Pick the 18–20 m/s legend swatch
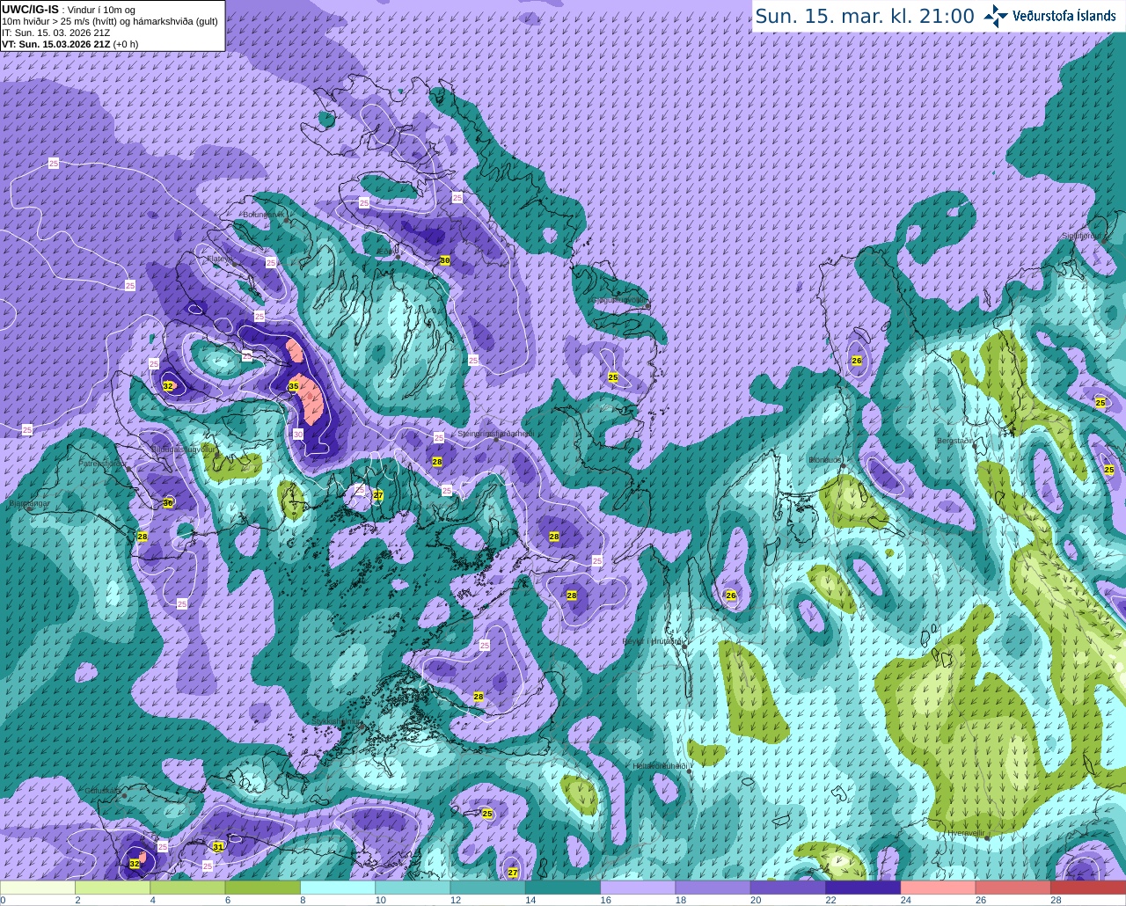This screenshot has height=906, width=1126. 713,888
